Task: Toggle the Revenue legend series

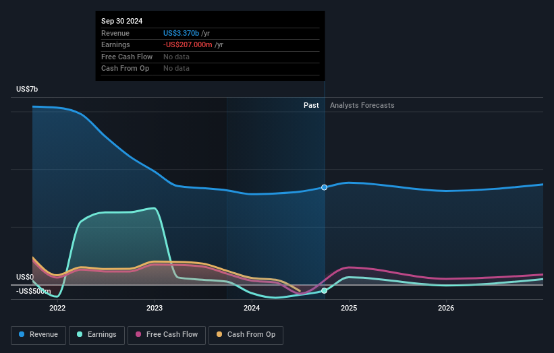Action: tap(38, 335)
